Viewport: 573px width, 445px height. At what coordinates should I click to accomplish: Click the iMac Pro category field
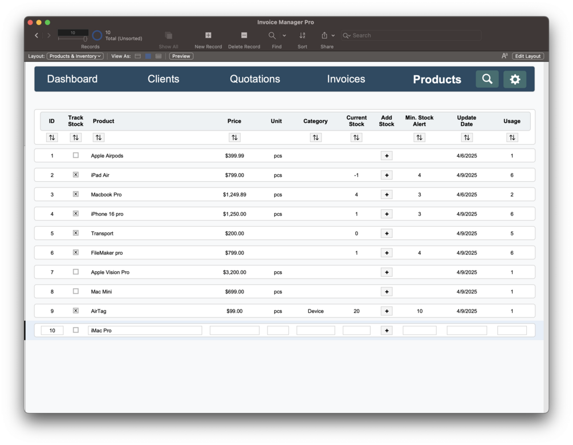click(x=316, y=330)
